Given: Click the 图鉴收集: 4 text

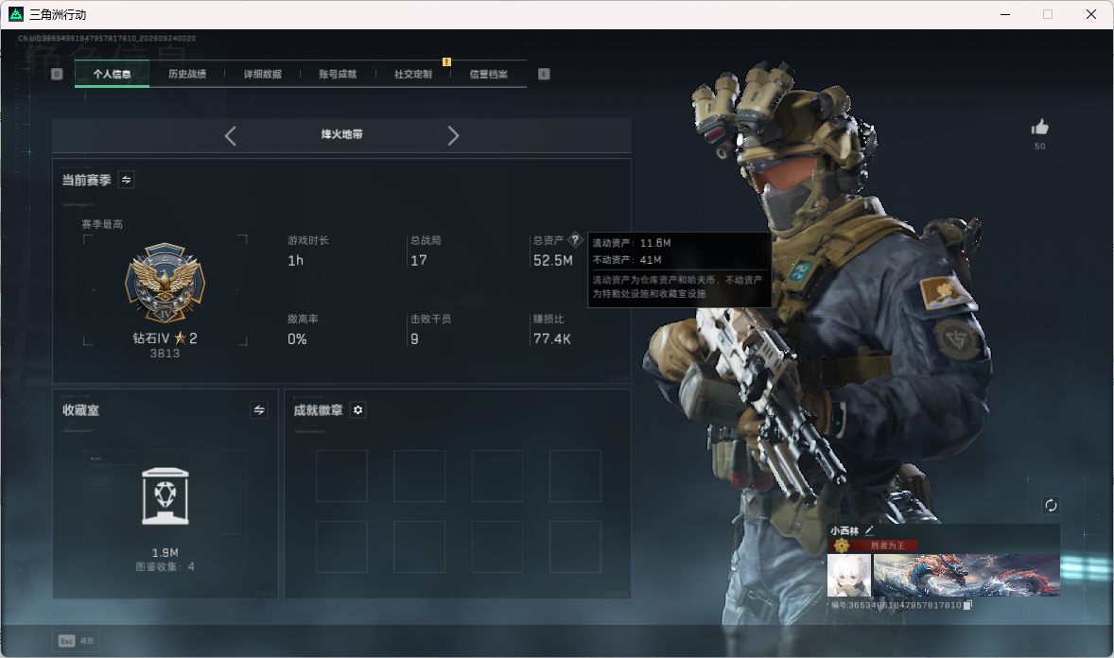Looking at the screenshot, I should 165,566.
